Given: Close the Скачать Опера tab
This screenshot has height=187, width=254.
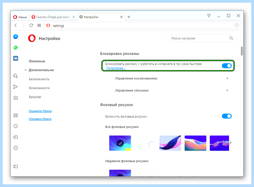Looking at the screenshot, I should tap(74, 17).
